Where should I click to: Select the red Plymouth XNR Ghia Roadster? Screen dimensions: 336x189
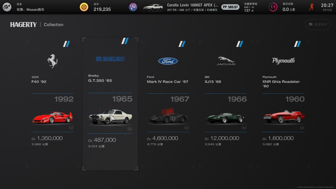(x=283, y=117)
